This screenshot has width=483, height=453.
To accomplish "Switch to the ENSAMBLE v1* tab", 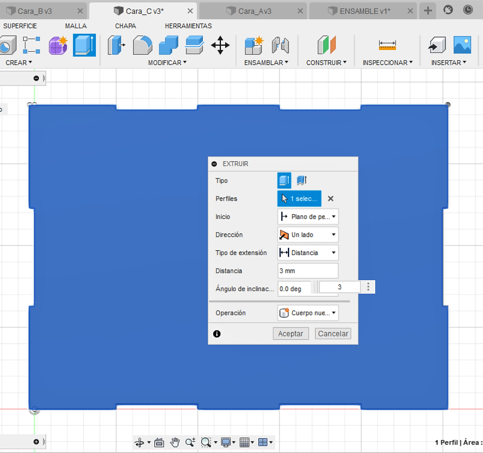I will pyautogui.click(x=365, y=11).
